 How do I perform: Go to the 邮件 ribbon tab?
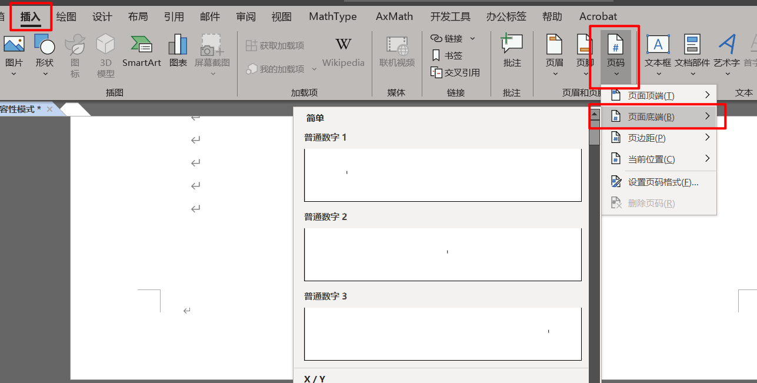pyautogui.click(x=210, y=16)
